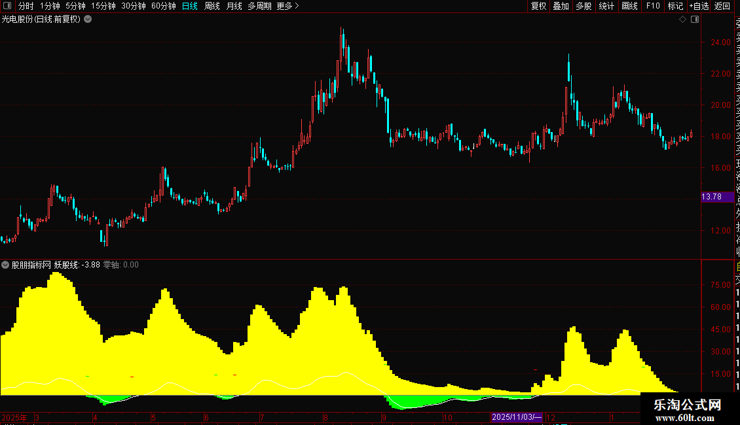Screen dimensions: 740x425
Task: Open the 画线 drawing tools
Action: point(629,6)
